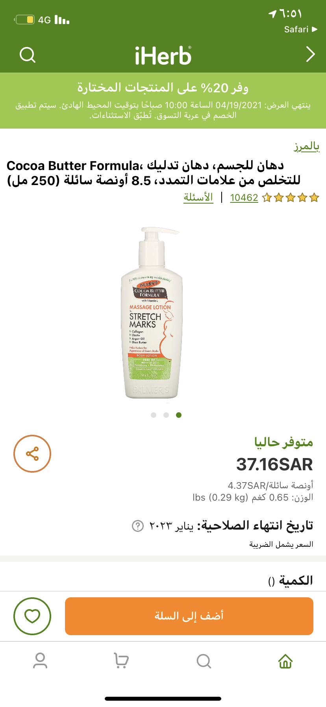Open the home tab in bottom bar
The height and width of the screenshot is (707, 326).
coord(285,661)
